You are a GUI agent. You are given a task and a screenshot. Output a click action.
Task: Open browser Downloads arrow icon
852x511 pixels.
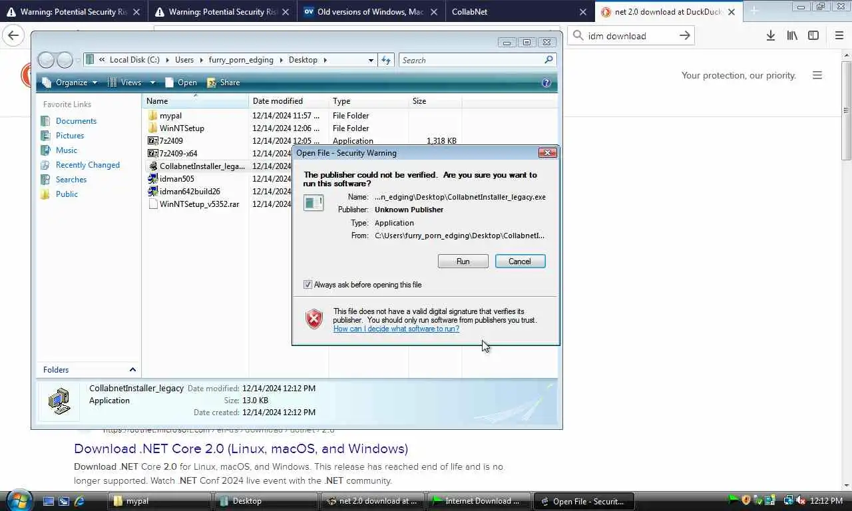(771, 36)
